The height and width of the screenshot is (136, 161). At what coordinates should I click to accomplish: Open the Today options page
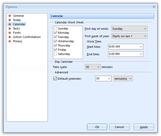pos(17,20)
